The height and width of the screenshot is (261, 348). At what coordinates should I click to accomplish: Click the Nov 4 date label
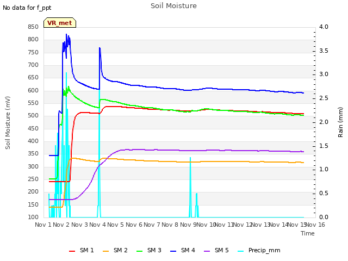click(98, 225)
